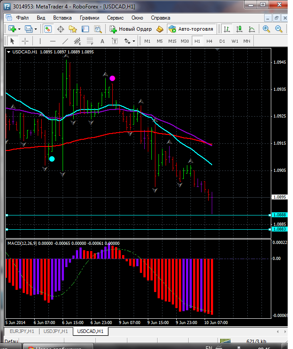
Task: Switch chart to candlesticks
Action: click(x=239, y=29)
